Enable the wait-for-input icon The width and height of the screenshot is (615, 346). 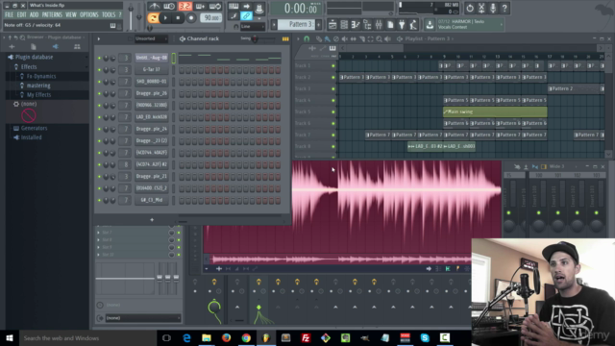point(169,7)
